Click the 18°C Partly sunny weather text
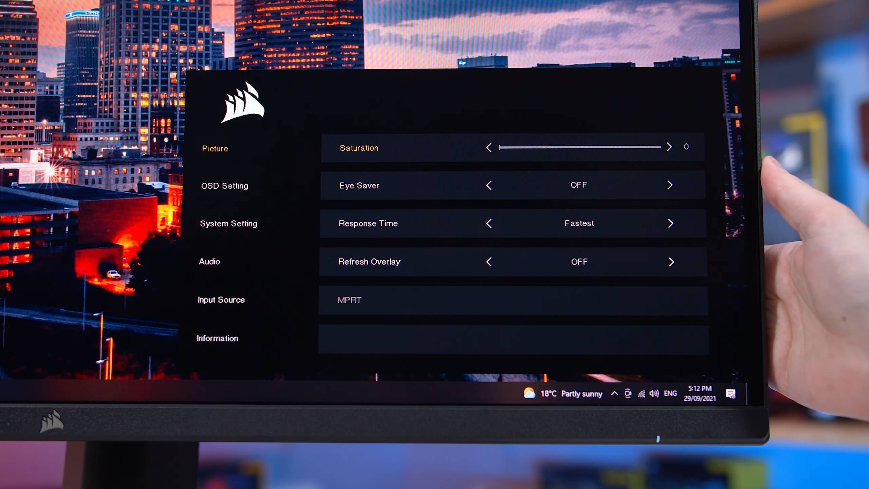Viewport: 869px width, 489px height. tap(571, 394)
